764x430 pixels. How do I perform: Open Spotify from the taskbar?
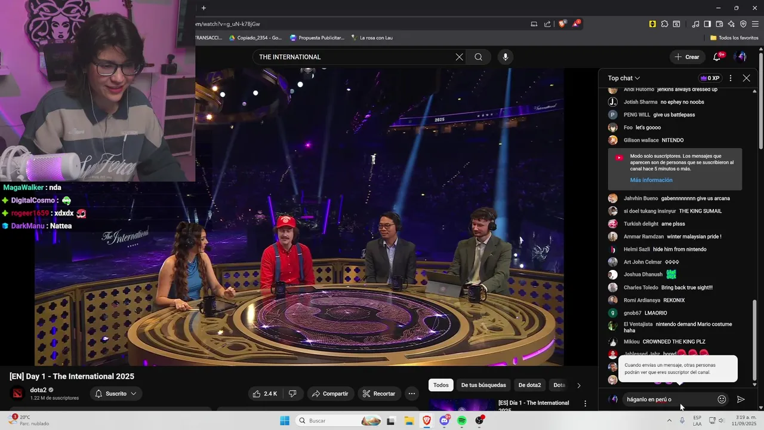click(461, 420)
